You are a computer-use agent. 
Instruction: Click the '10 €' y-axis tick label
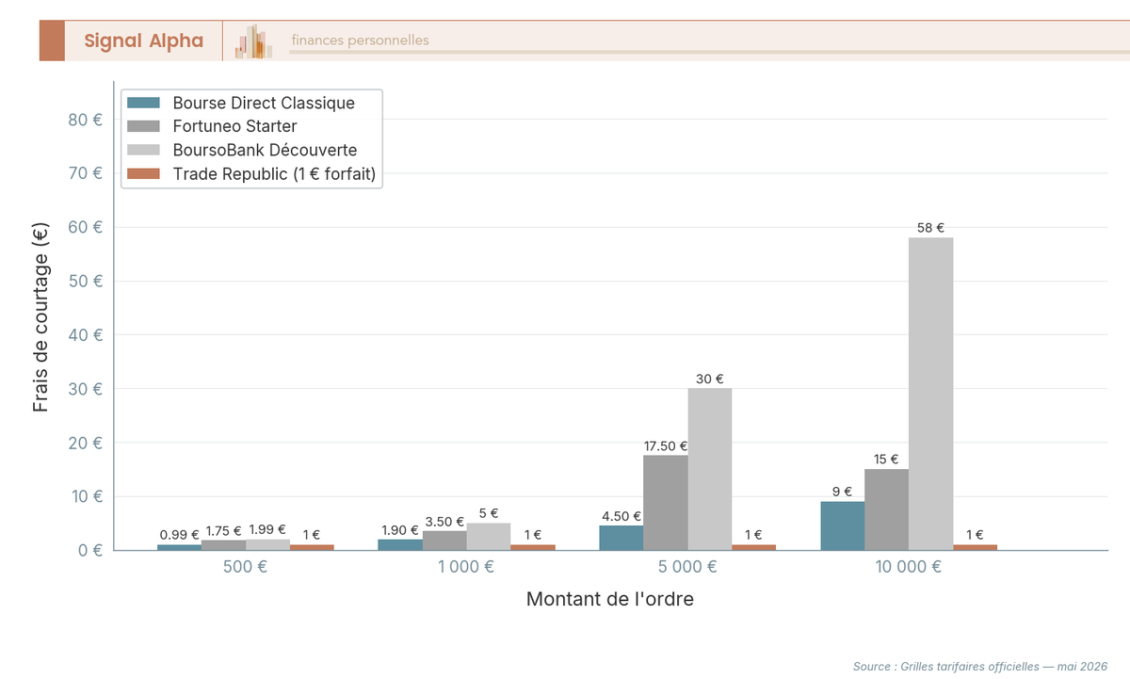coord(86,496)
